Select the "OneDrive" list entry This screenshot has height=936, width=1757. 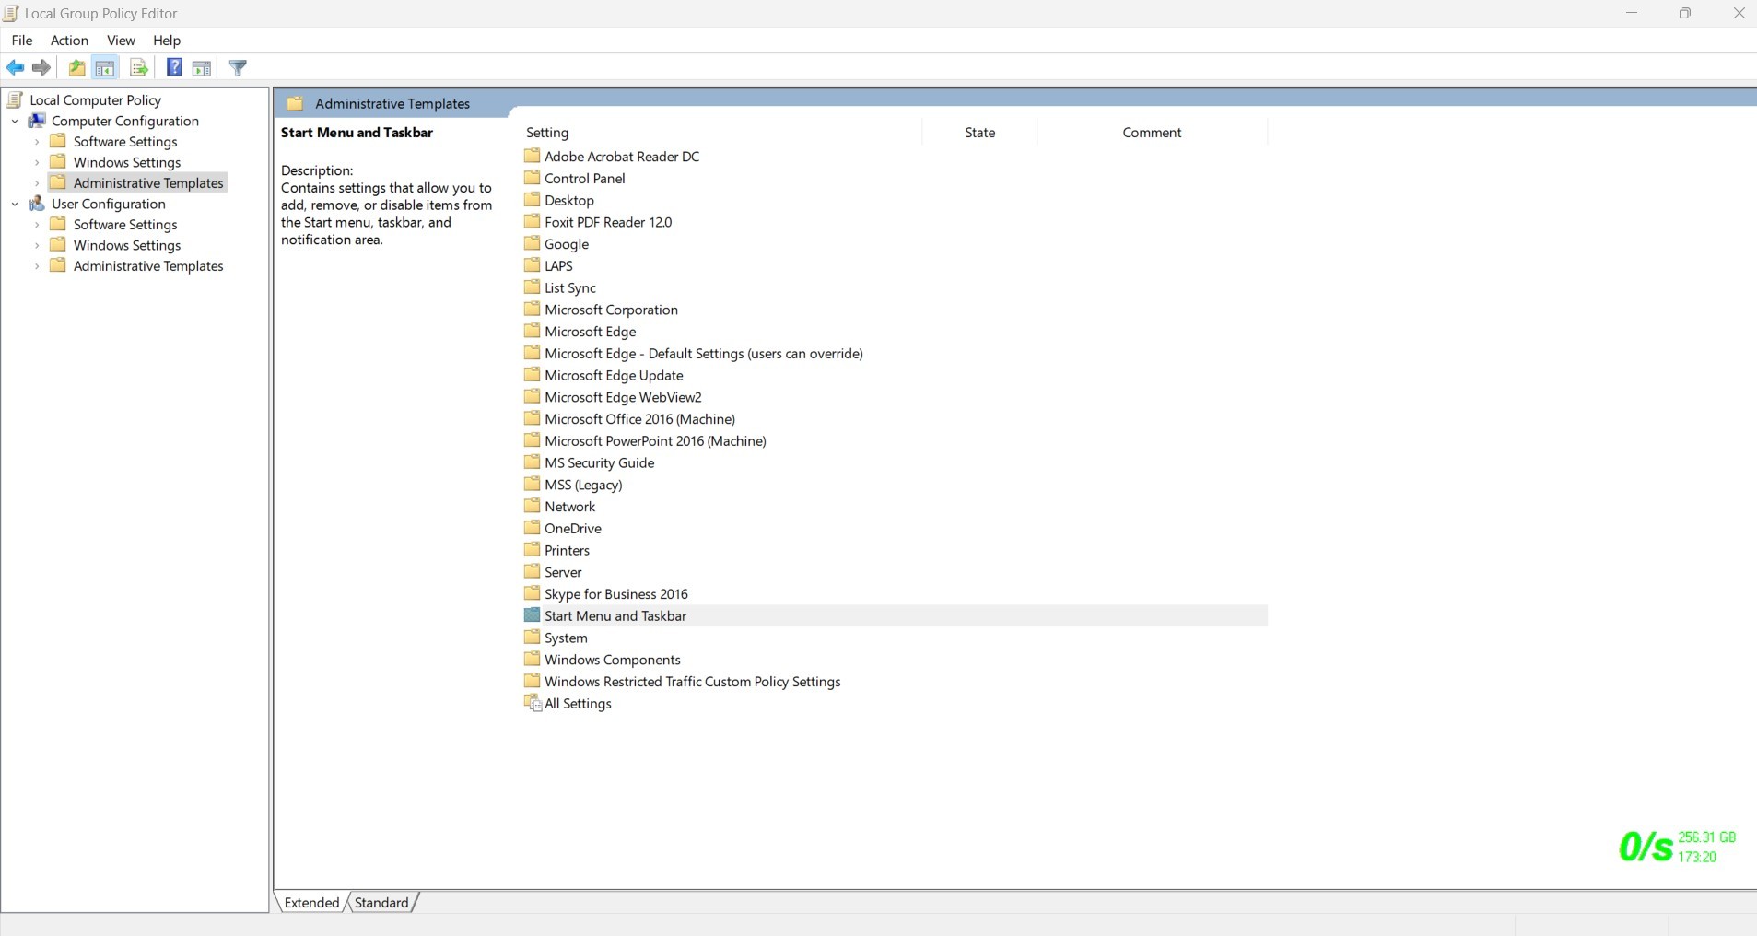573,528
